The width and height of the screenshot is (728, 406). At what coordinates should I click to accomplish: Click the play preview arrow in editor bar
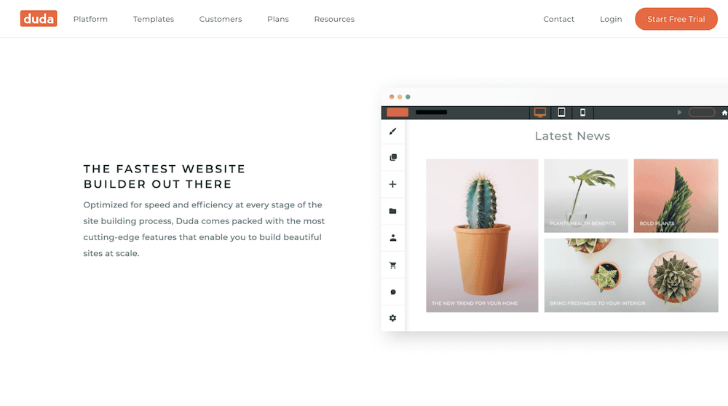679,112
